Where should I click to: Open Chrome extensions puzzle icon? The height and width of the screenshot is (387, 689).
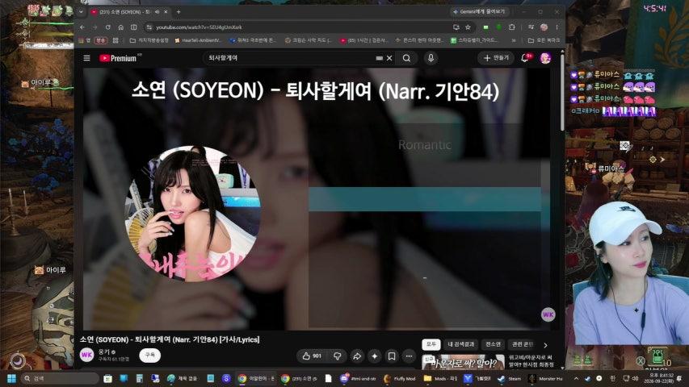pyautogui.click(x=512, y=27)
